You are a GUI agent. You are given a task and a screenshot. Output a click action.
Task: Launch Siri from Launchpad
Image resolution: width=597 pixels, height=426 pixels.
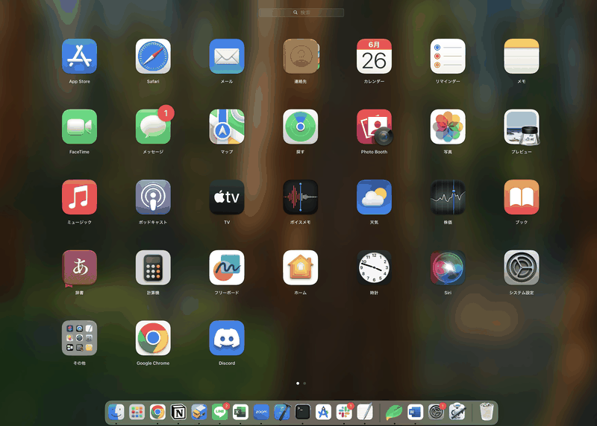click(x=448, y=267)
